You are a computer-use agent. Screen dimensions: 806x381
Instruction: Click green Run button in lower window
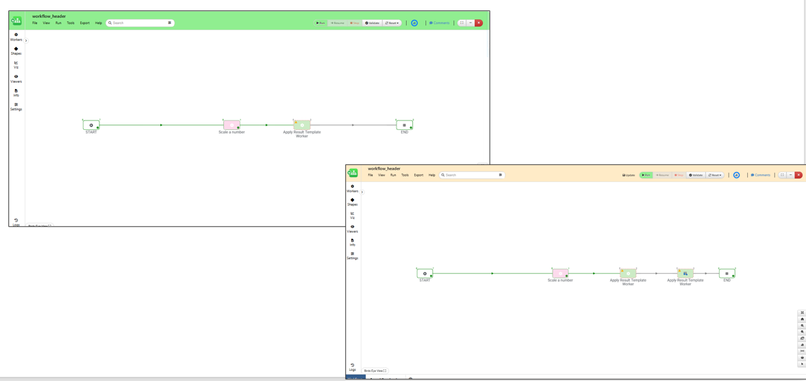tap(646, 175)
